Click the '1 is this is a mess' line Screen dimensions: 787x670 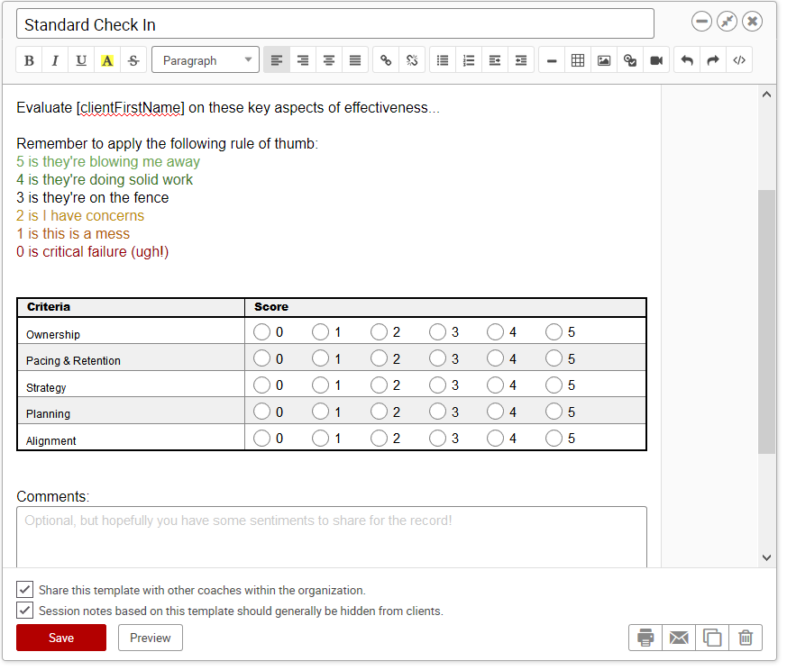[x=73, y=234]
